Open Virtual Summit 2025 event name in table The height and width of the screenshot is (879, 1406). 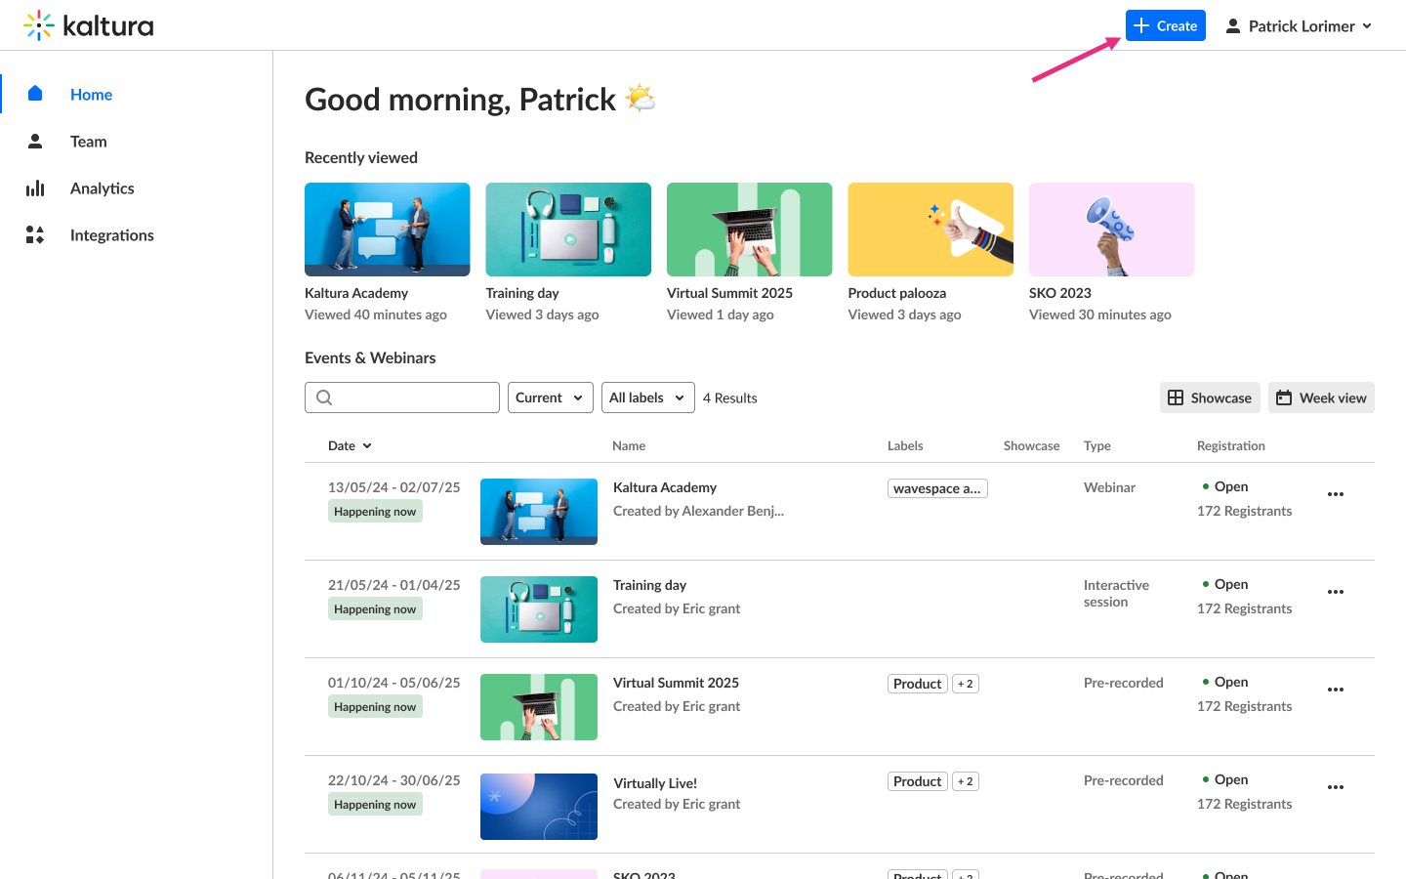click(676, 683)
